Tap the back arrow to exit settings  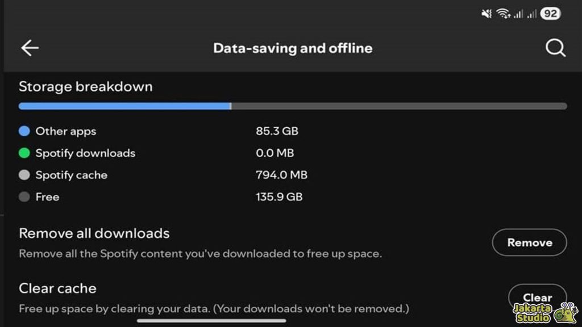pos(30,48)
